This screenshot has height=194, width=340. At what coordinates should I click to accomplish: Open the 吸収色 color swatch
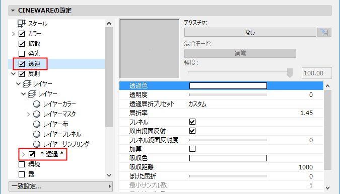click(x=228, y=158)
